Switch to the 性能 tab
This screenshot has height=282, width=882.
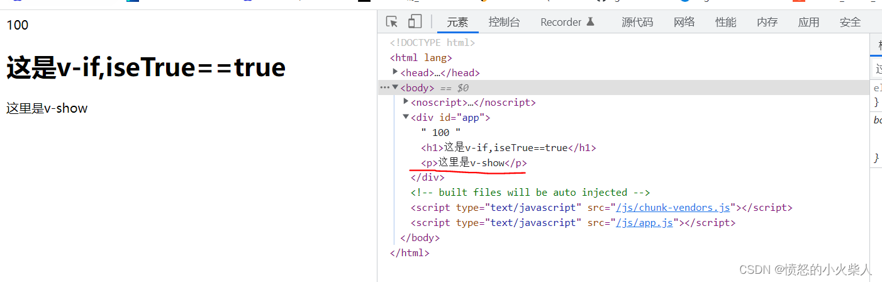pyautogui.click(x=725, y=22)
